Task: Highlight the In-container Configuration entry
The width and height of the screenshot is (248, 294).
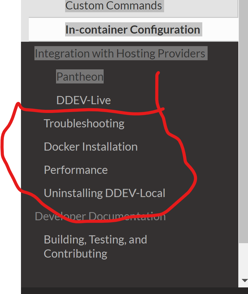Action: coord(133,29)
